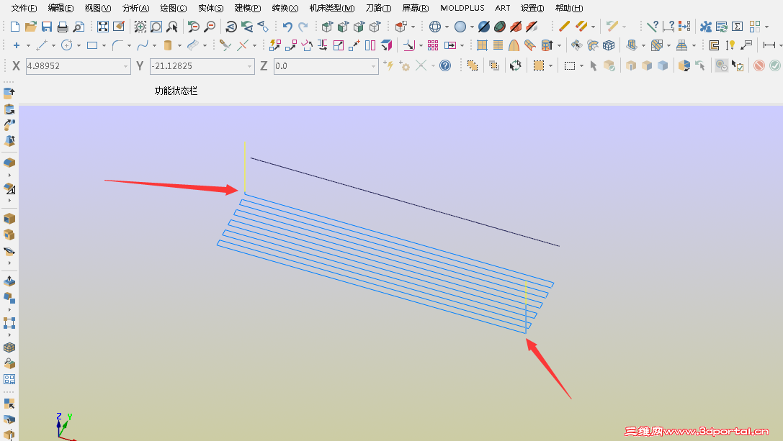Open analyze distance ruler icon
This screenshot has width=783, height=441.
click(668, 27)
